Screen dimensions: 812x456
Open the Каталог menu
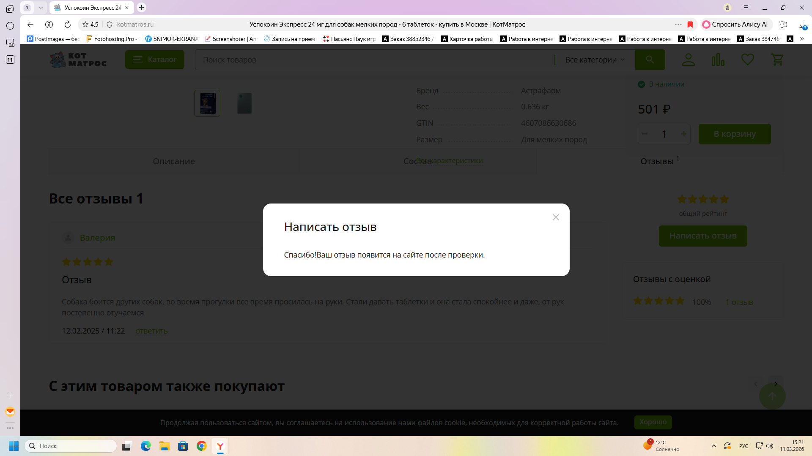(154, 60)
